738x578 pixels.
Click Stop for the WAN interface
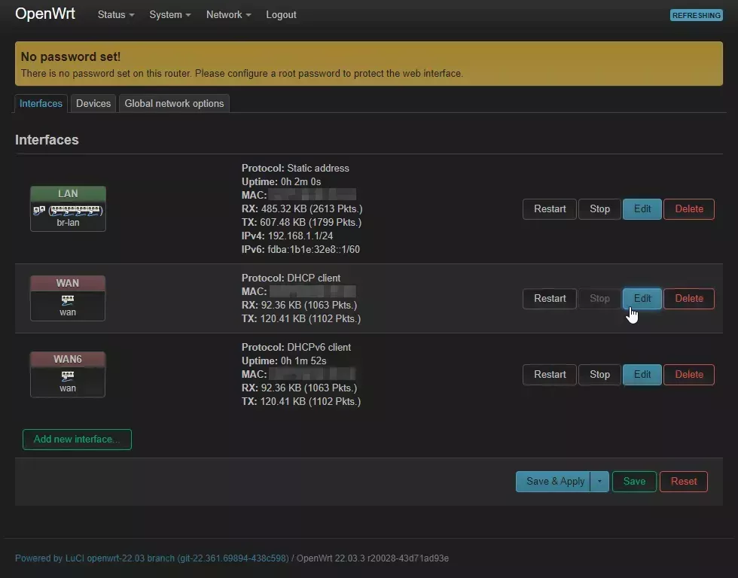(599, 299)
